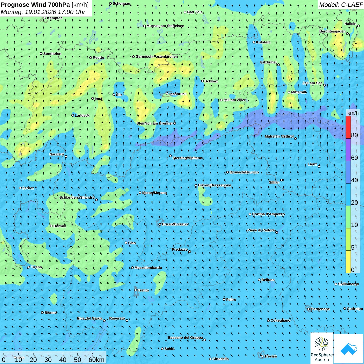
Task: Click the Nauders label
Action: (x=56, y=154)
